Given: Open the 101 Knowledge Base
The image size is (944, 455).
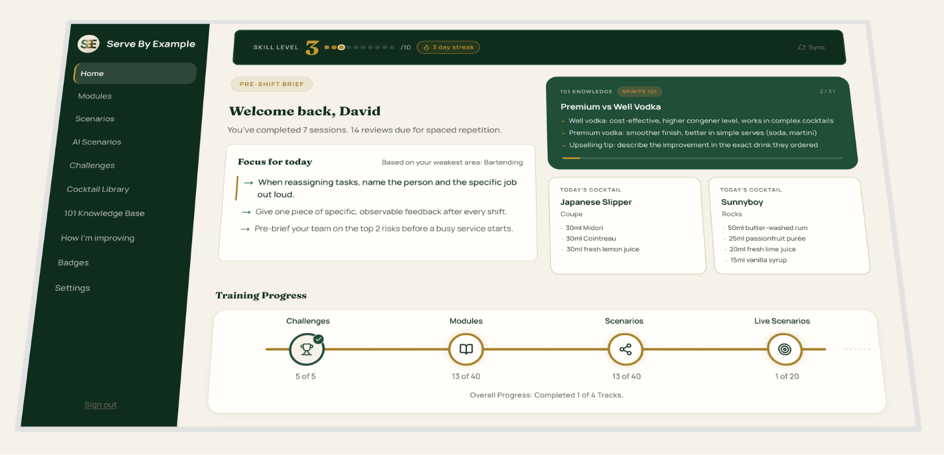Looking at the screenshot, I should point(104,214).
